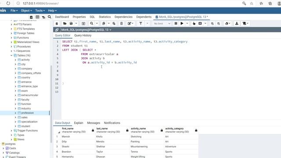Screen dimensions: 281x158
Task: Open the Tools menu
Action: (x=40, y=11)
